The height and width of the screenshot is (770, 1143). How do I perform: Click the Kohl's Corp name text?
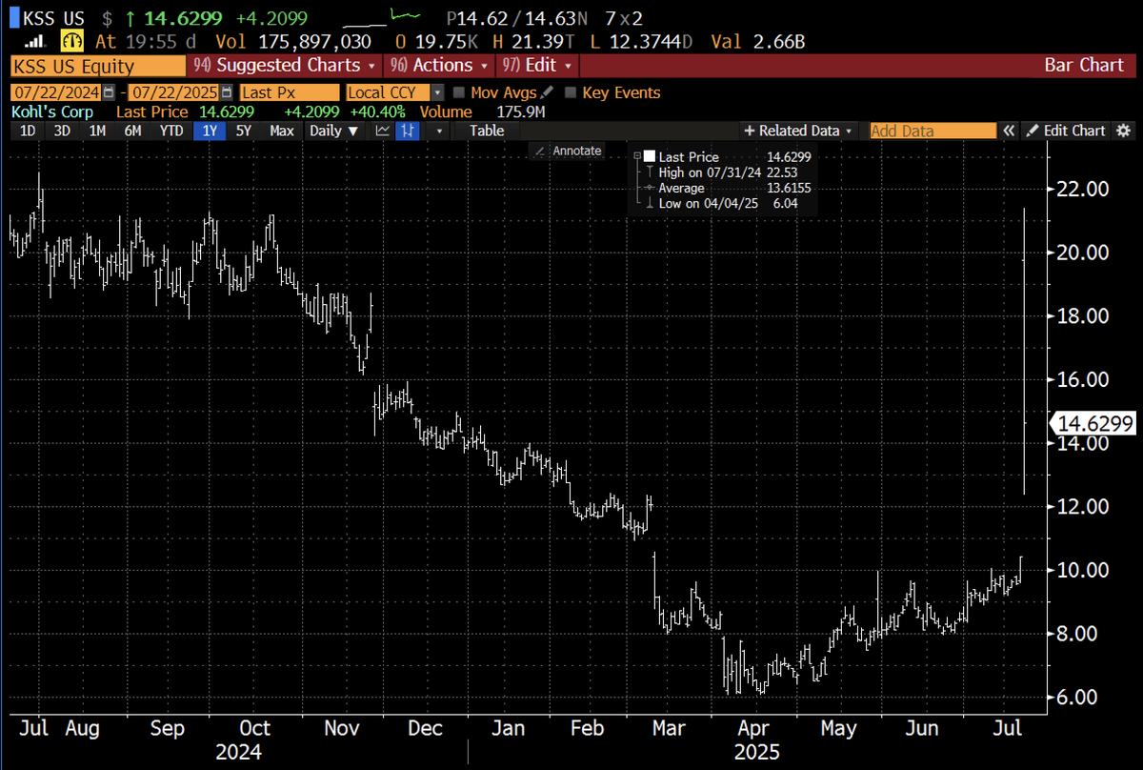pos(52,112)
